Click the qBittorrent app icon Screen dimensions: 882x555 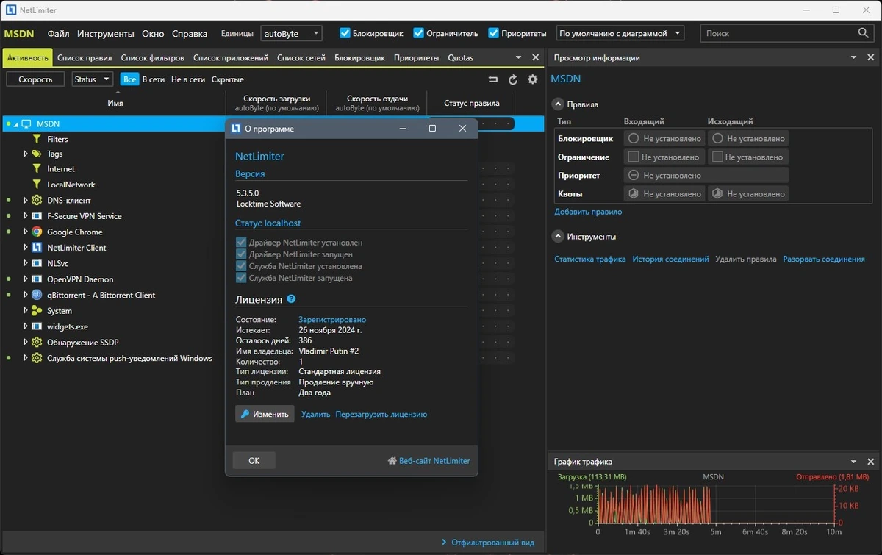(36, 295)
